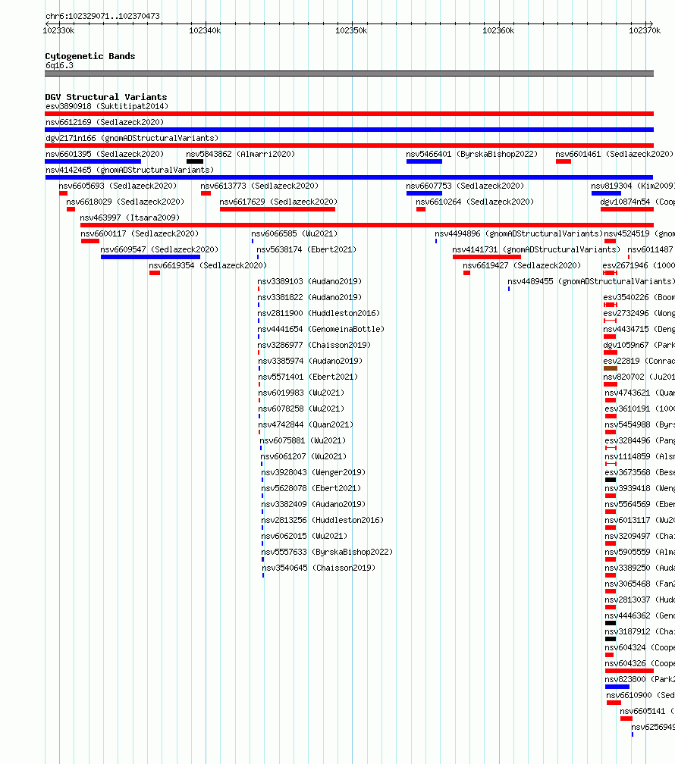Open the nsv6610264 (Sedlazeck2020) variant
The width and height of the screenshot is (675, 764).
pyautogui.click(x=475, y=202)
